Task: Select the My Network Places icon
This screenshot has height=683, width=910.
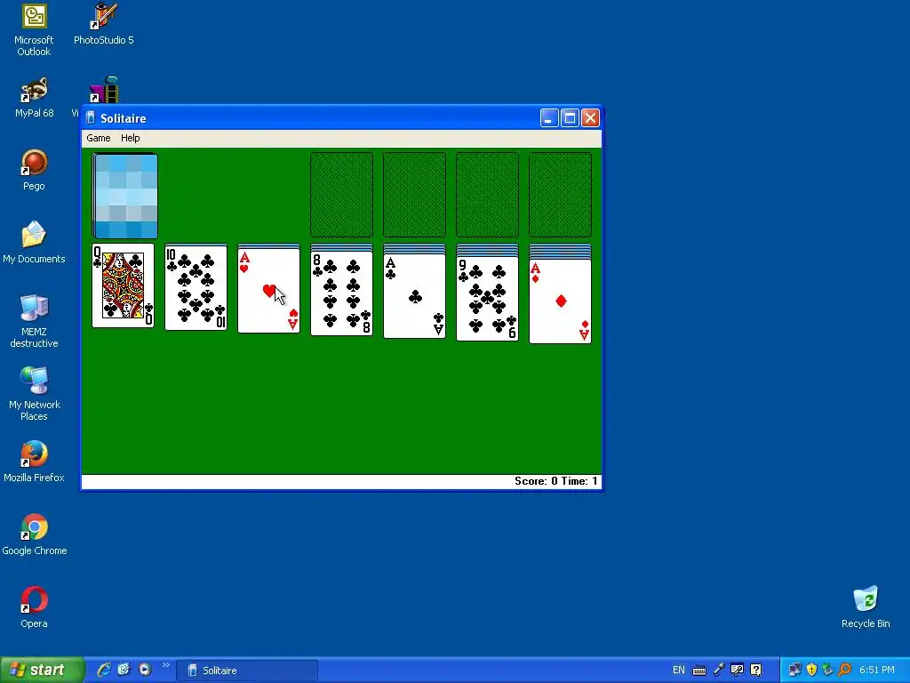Action: 34,394
